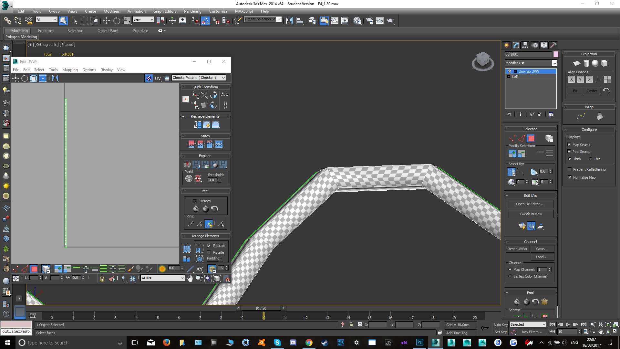Image resolution: width=620 pixels, height=349 pixels.
Task: Open the Hierarchy command panel tab
Action: [525, 45]
